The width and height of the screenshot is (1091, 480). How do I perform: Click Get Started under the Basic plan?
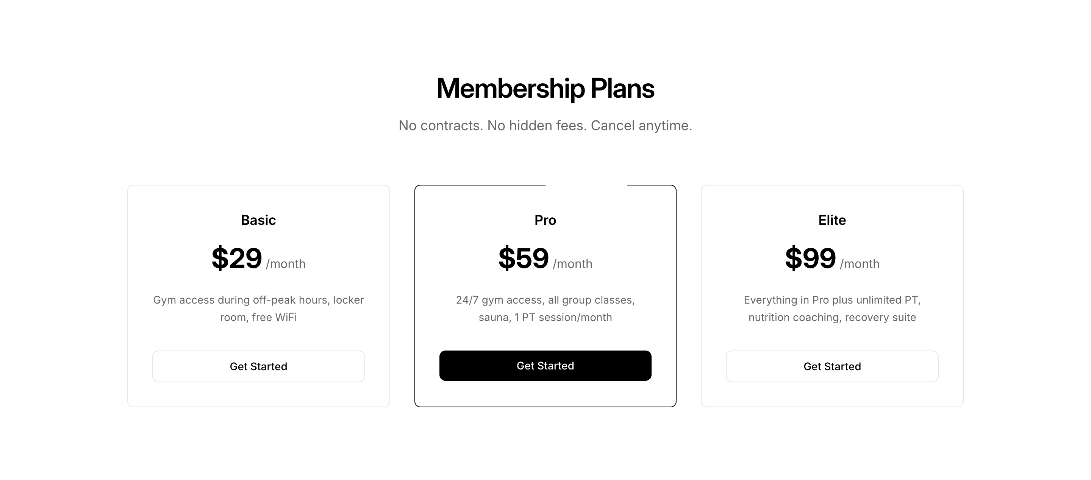(x=258, y=366)
